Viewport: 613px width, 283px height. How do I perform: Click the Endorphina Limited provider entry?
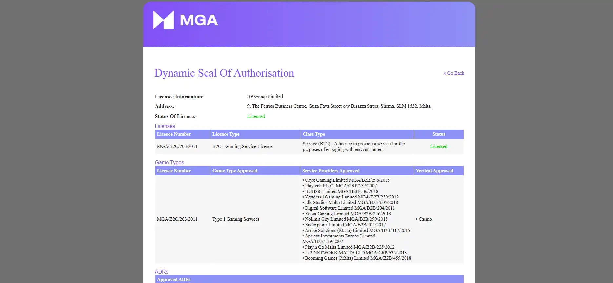344,225
